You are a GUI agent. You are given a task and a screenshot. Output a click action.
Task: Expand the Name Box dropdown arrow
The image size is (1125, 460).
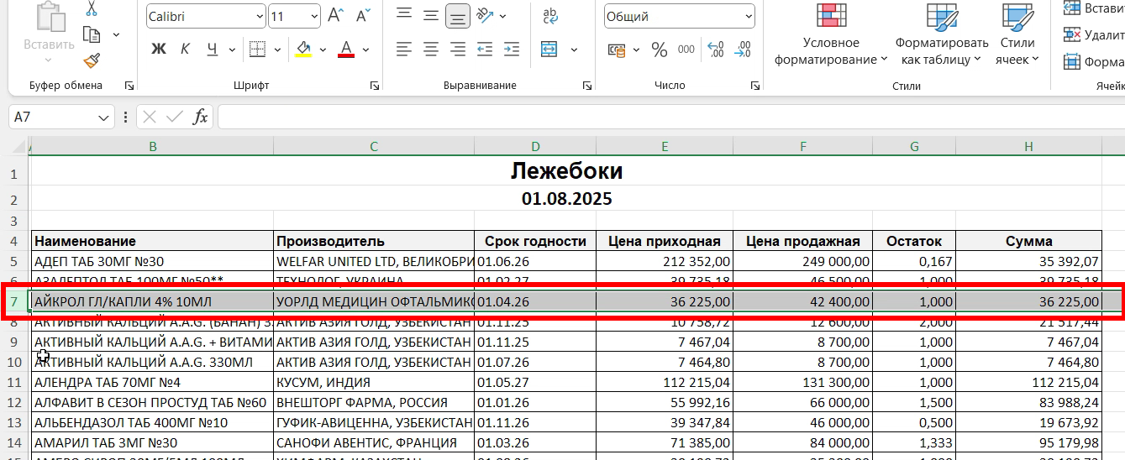[104, 117]
